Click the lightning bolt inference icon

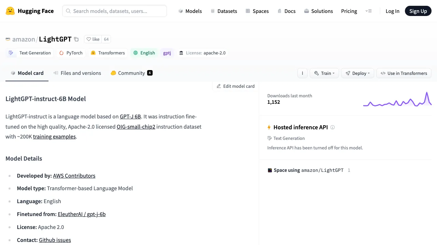coord(269,127)
